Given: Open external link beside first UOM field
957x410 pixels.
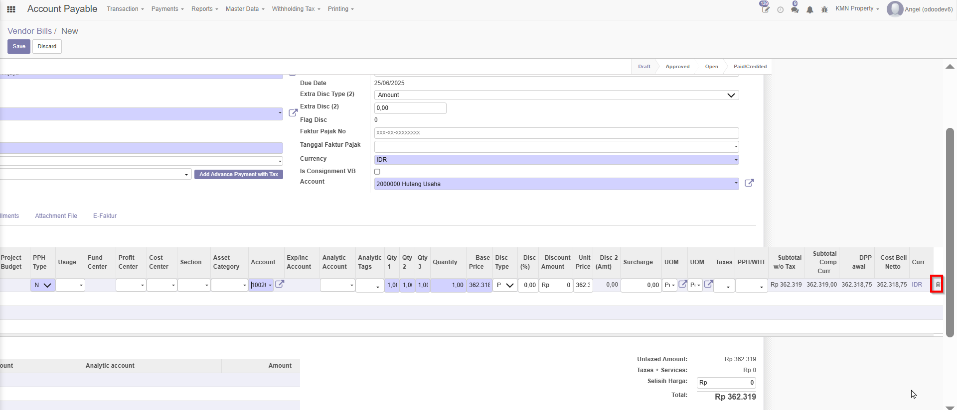Looking at the screenshot, I should (x=683, y=284).
